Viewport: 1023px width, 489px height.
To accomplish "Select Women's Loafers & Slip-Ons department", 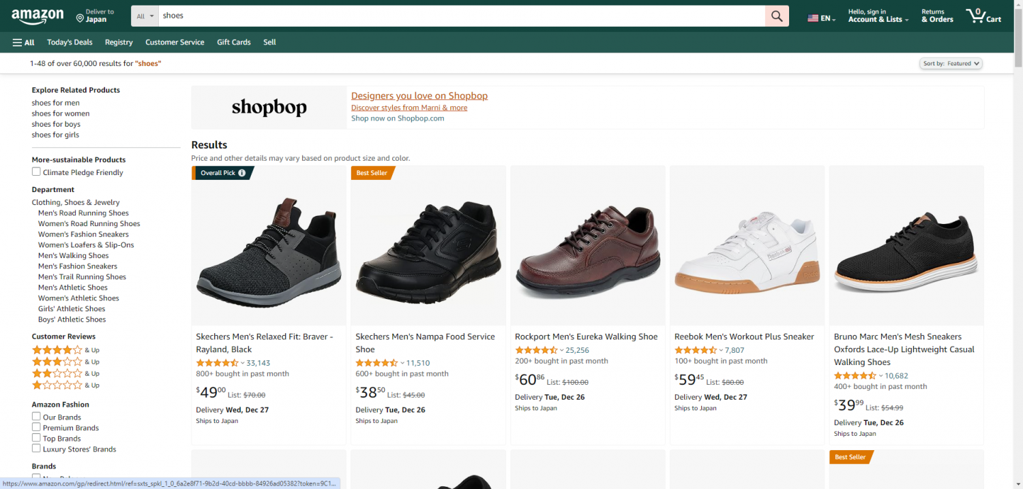I will point(86,245).
